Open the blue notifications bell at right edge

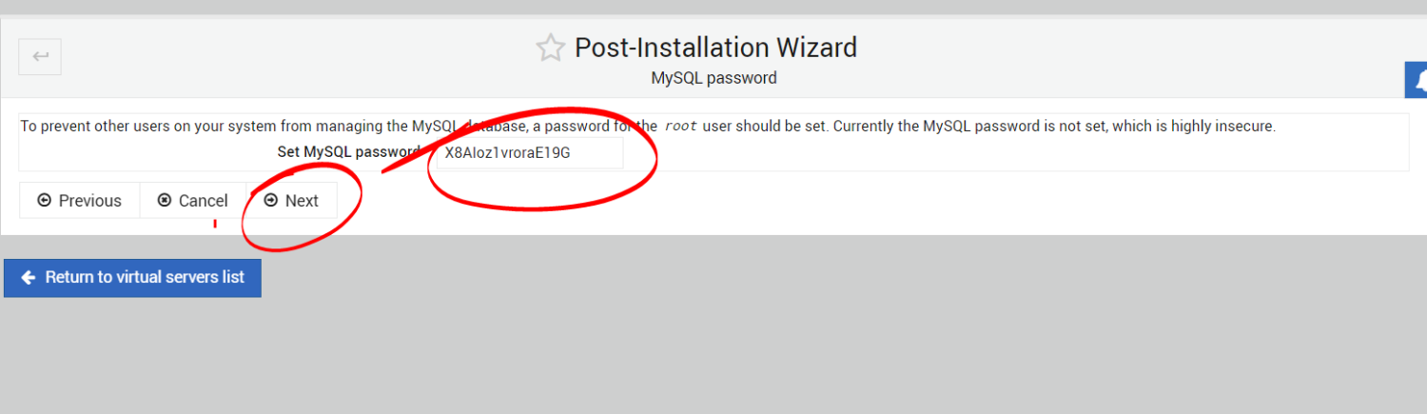1417,80
